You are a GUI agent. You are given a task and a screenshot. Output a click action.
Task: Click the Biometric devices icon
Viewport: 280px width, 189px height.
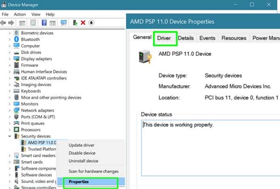16,33
